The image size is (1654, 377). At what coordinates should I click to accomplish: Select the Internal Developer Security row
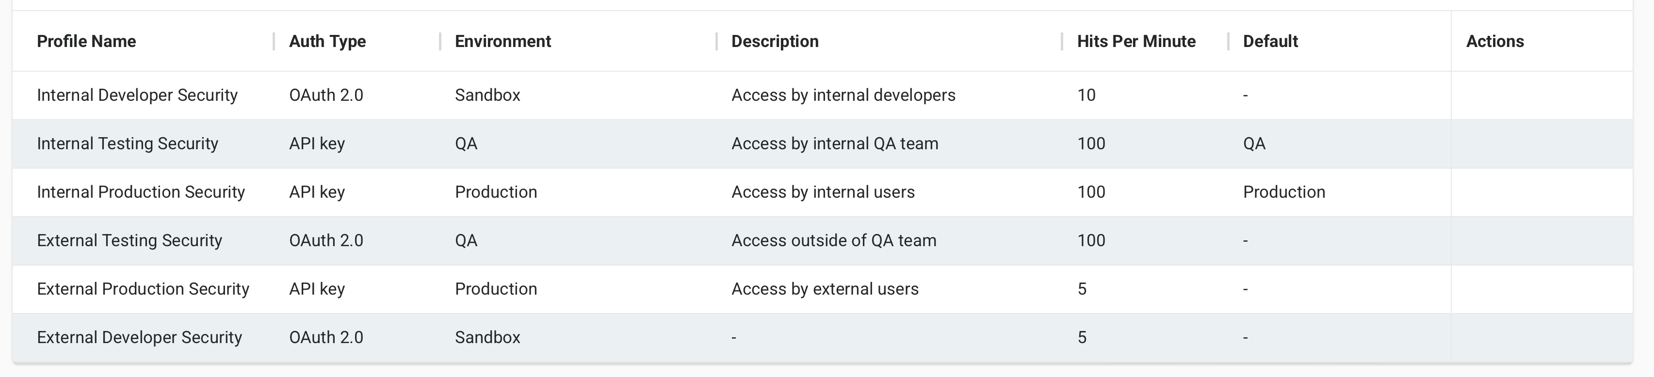(x=137, y=95)
